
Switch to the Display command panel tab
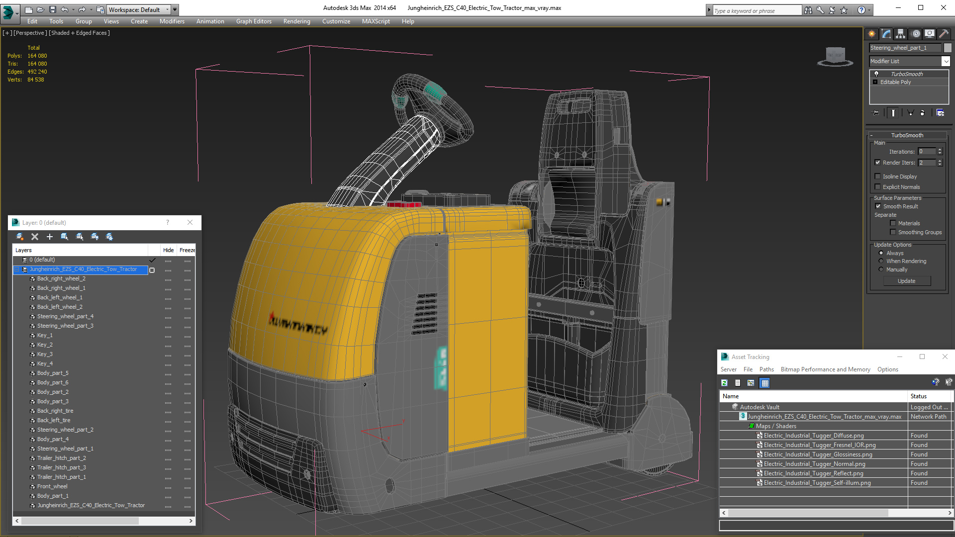point(930,34)
